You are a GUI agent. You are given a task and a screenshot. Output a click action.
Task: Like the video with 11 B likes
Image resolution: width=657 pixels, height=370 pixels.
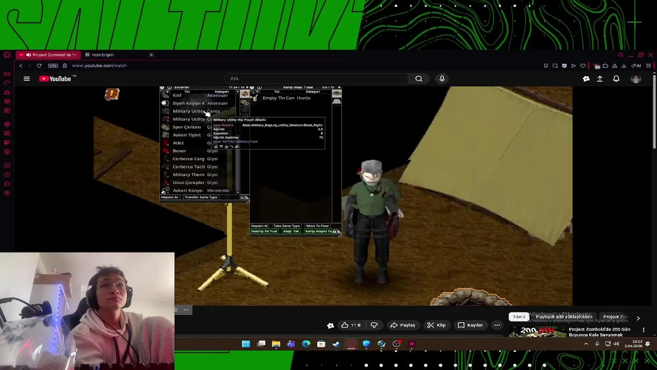352,325
